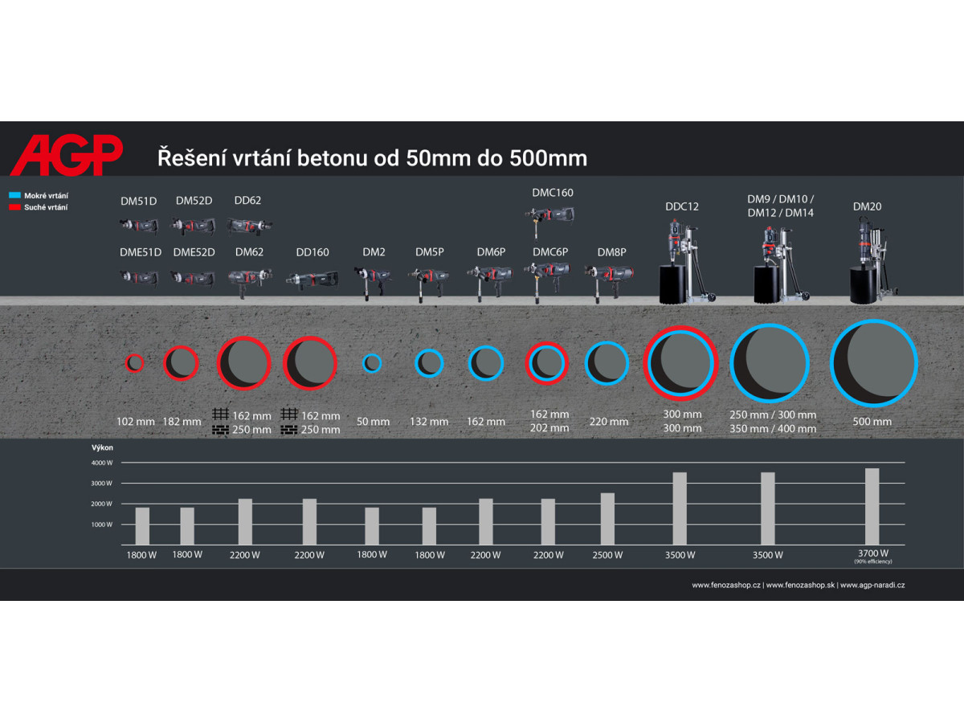Select the DMC160 drill image
This screenshot has height=723, width=964.
coord(550,219)
